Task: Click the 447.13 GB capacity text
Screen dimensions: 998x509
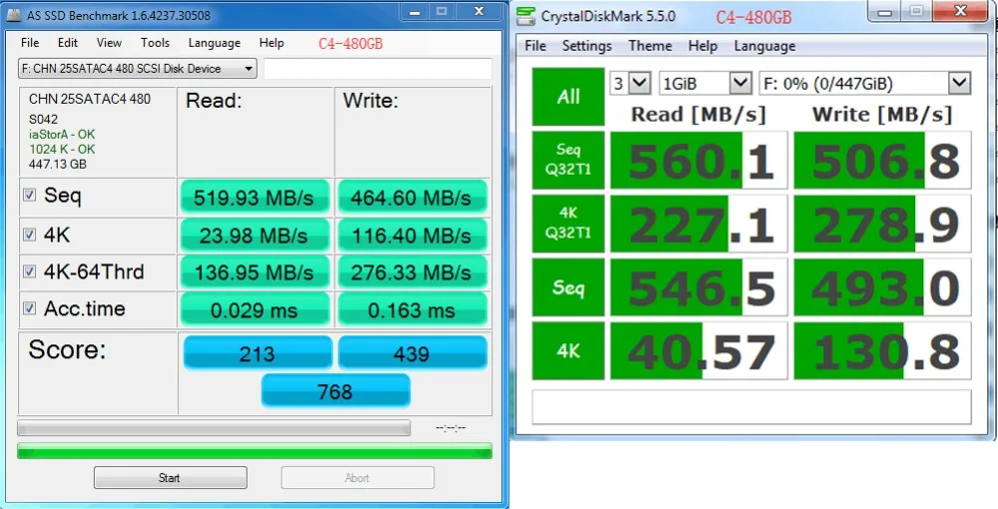Action: click(x=57, y=164)
